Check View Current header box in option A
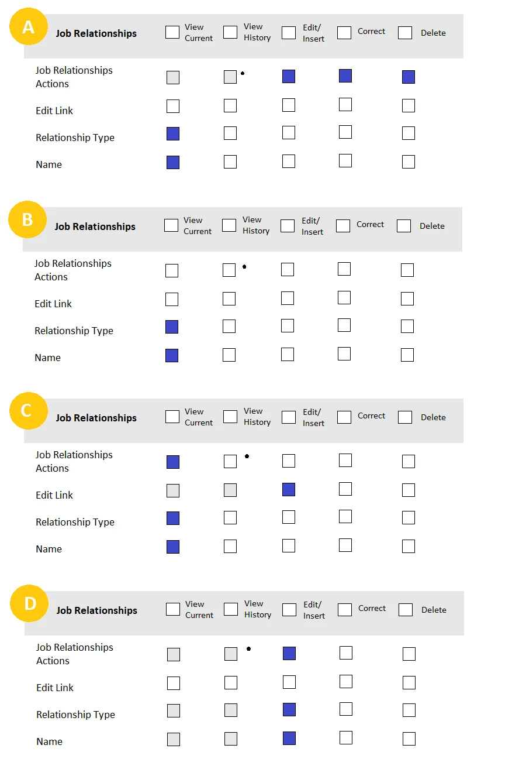The width and height of the screenshot is (519, 776). pyautogui.click(x=172, y=32)
